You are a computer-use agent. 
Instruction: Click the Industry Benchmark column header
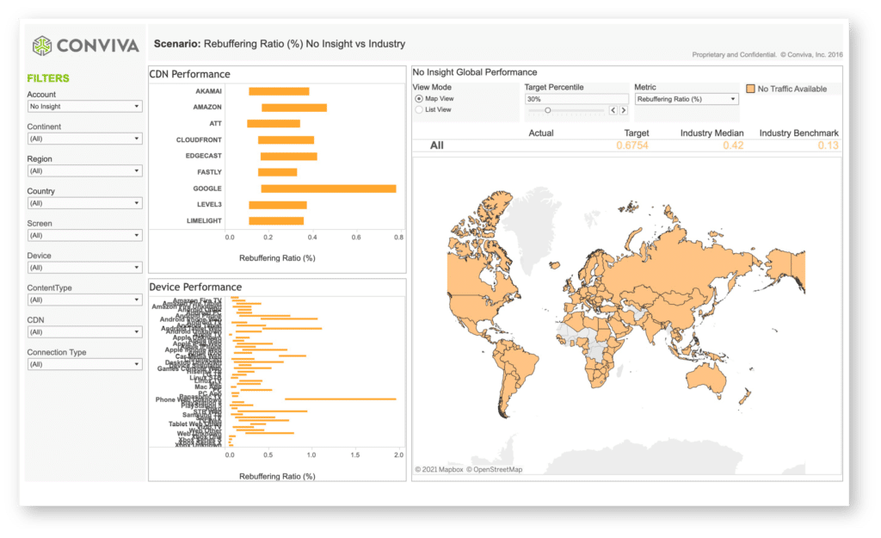click(x=799, y=133)
